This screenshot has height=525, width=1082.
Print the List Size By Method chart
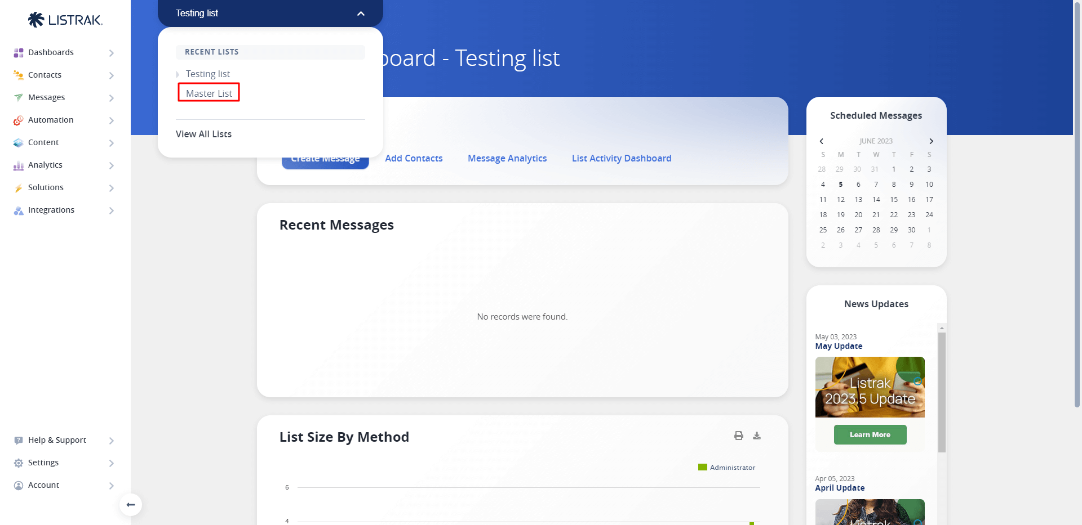[738, 436]
